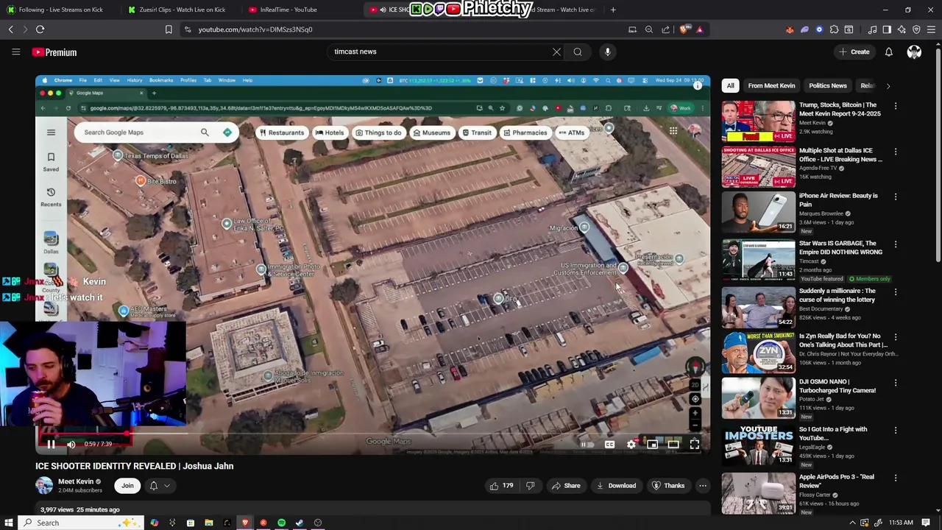Open a new browser tab
This screenshot has height=530, width=942.
click(x=613, y=10)
